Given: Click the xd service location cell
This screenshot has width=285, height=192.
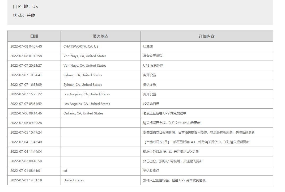Looking at the screenshot, I should 65,171.
